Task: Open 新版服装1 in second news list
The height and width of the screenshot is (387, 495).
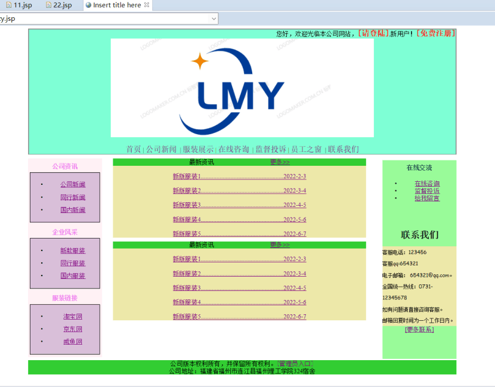Action: [x=239, y=259]
